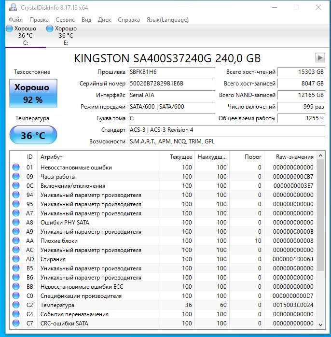The width and height of the screenshot is (331, 337).
Task: Select the Ошибки PHY SATA attribute name
Action: coord(65,223)
